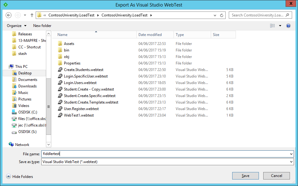
Task: Change the view layout icon
Action: point(272,26)
